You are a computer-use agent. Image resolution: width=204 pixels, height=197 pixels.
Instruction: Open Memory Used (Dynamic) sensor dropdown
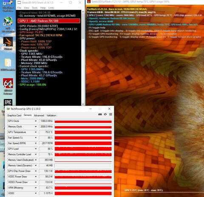coord(36,166)
